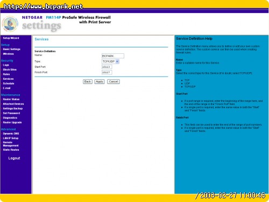
Task: Open the Schedule page
Action: [x=9, y=83]
